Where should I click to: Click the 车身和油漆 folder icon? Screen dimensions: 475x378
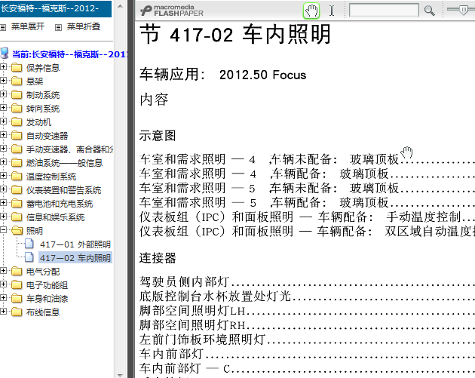pyautogui.click(x=17, y=298)
